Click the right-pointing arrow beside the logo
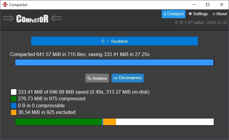 point(8,18)
